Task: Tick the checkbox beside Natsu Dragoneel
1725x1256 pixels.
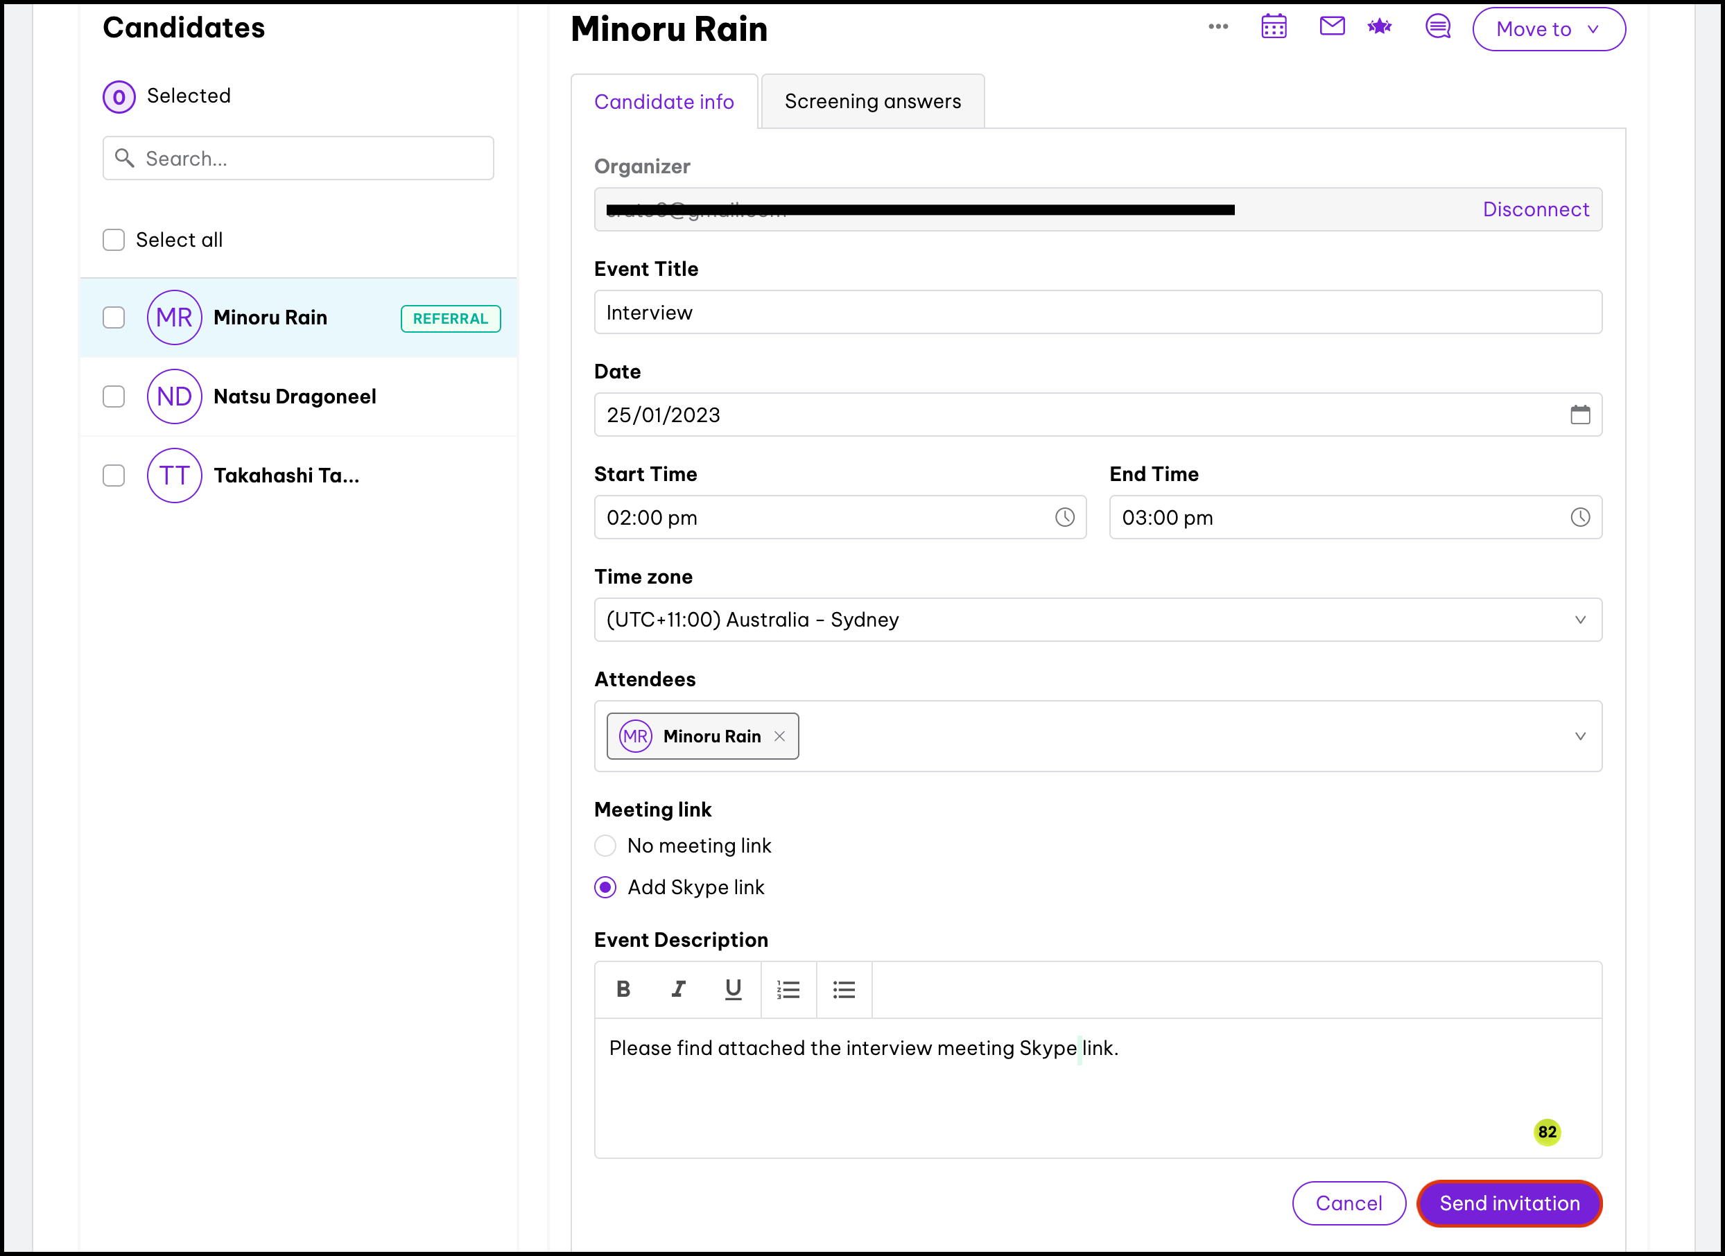Action: click(114, 397)
